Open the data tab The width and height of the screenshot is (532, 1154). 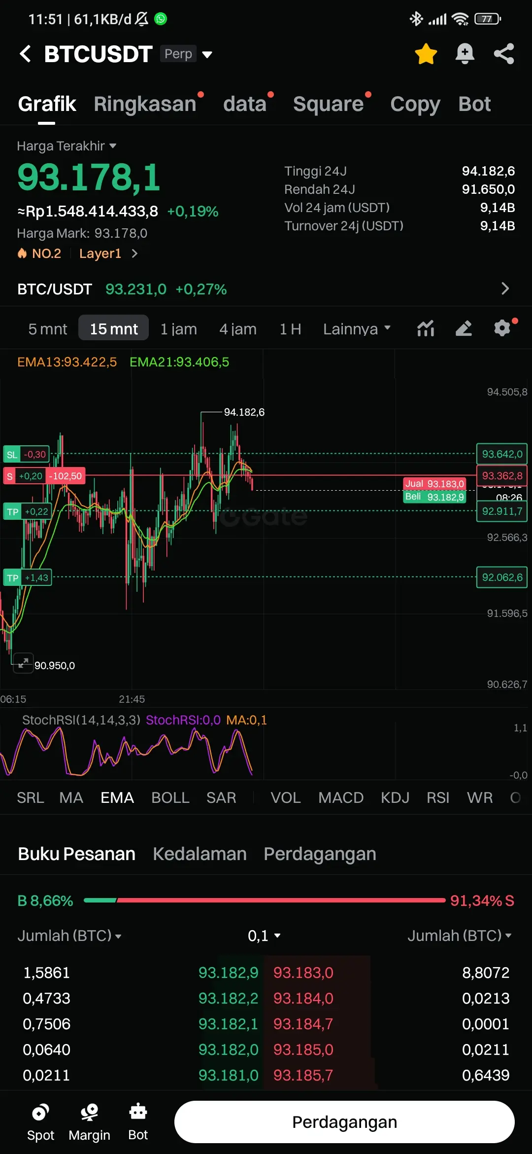(x=245, y=104)
